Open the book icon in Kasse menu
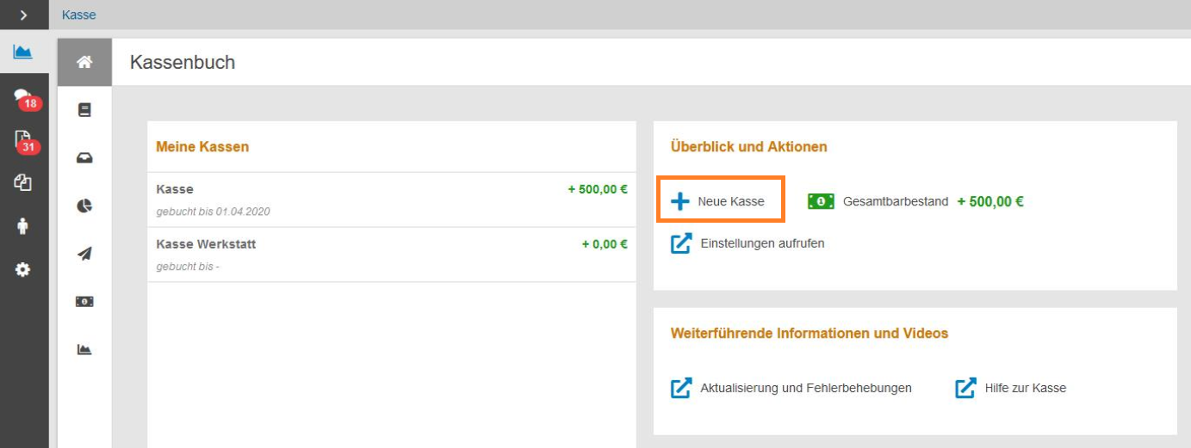The width and height of the screenshot is (1191, 448). (x=84, y=110)
